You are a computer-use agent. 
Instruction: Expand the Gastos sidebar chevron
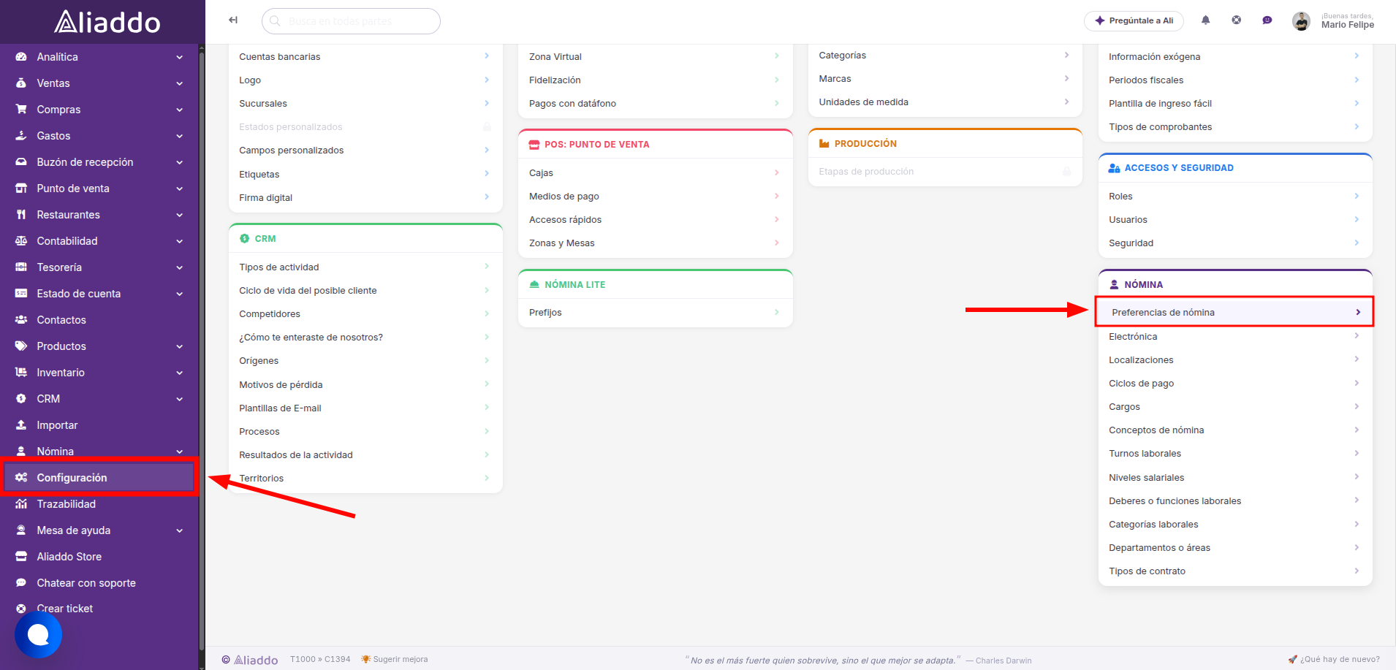click(179, 136)
